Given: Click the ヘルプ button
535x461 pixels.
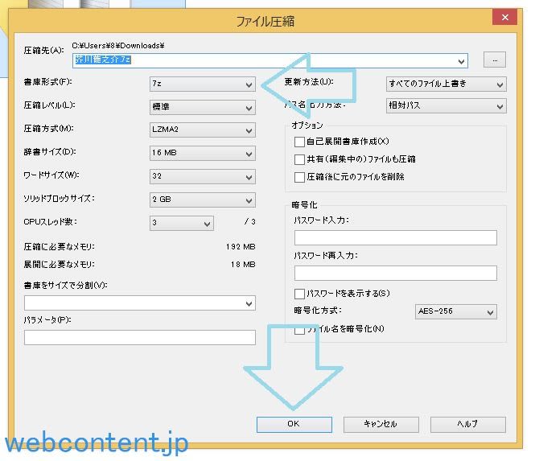Looking at the screenshot, I should [x=467, y=424].
